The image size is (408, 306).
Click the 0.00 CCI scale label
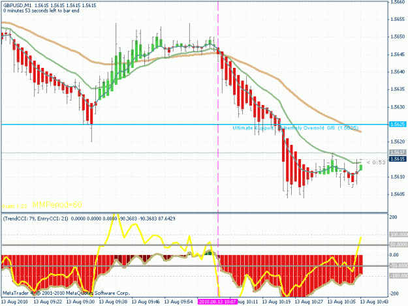[394, 255]
